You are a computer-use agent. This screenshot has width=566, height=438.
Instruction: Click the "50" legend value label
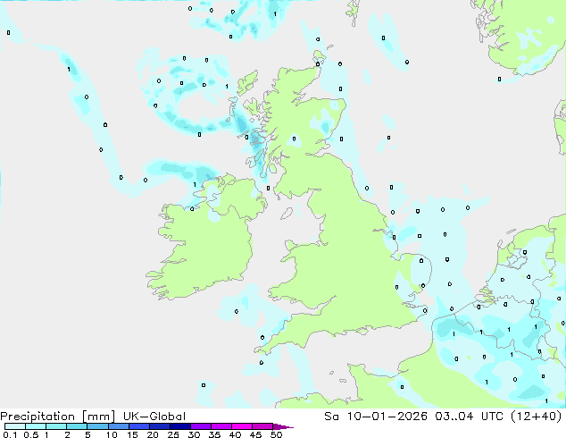(277, 434)
